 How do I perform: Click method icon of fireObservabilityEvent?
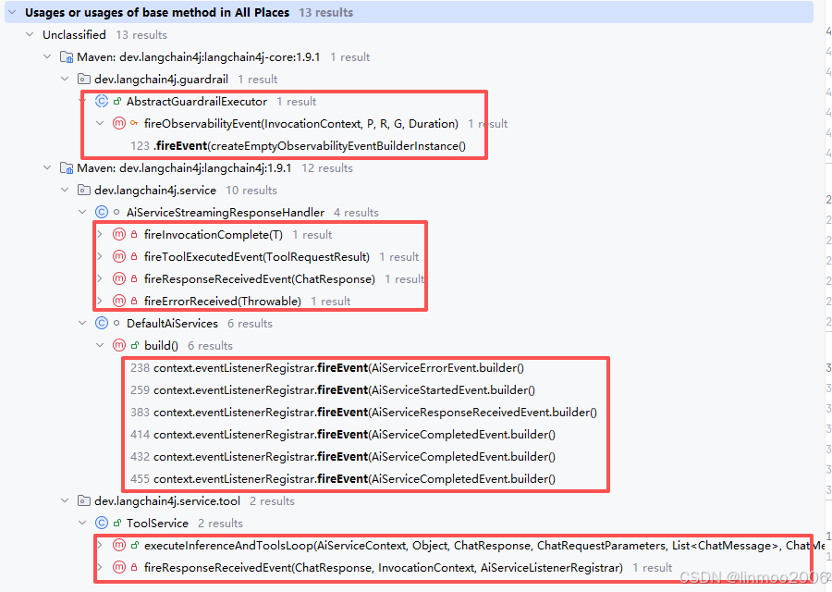(x=119, y=123)
